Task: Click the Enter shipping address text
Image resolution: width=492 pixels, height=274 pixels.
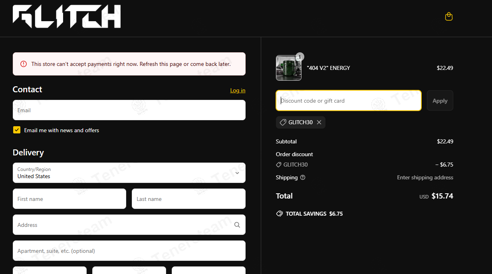Action: click(x=425, y=177)
